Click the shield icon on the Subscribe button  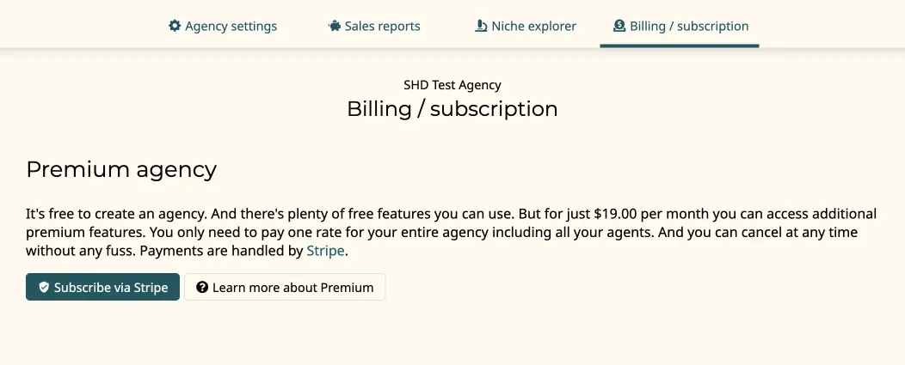[x=44, y=287]
